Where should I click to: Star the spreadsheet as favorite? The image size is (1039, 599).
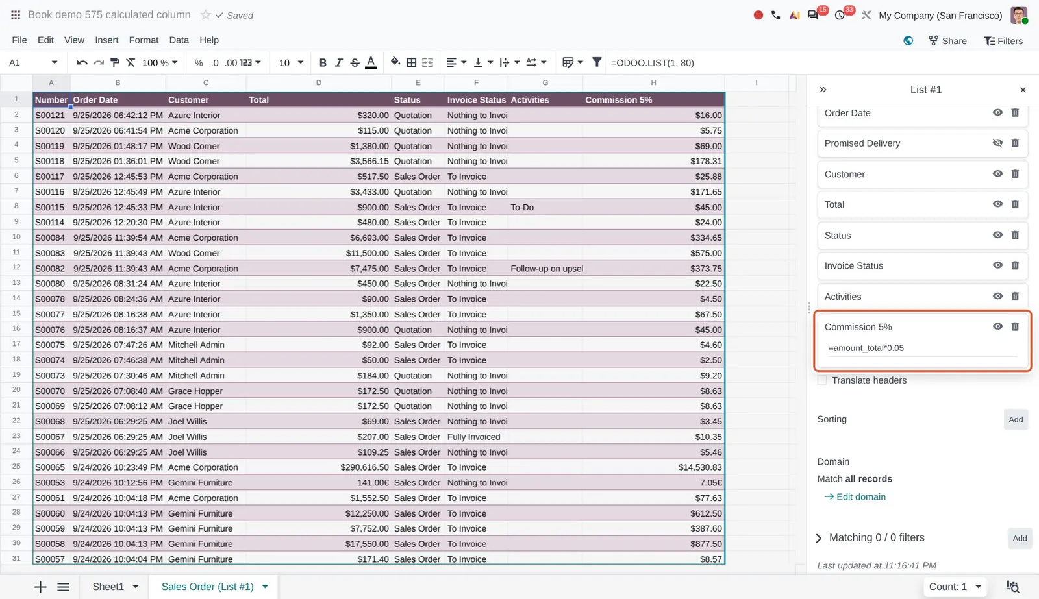click(205, 15)
